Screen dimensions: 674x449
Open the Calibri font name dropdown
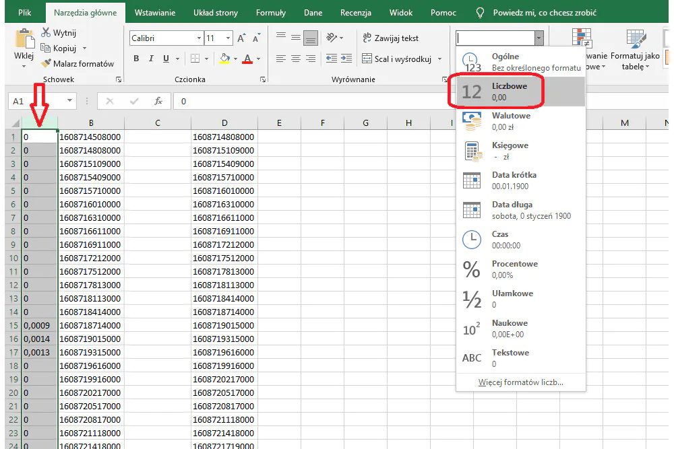coord(199,38)
